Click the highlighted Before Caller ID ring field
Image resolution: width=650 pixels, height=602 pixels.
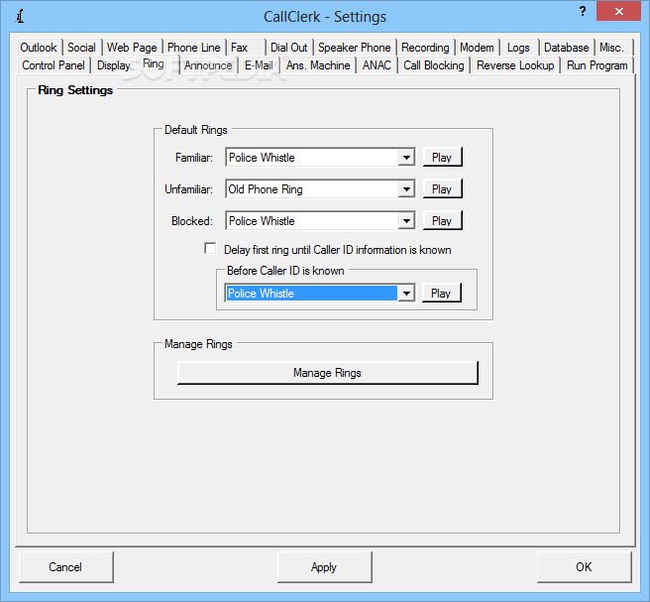(320, 294)
